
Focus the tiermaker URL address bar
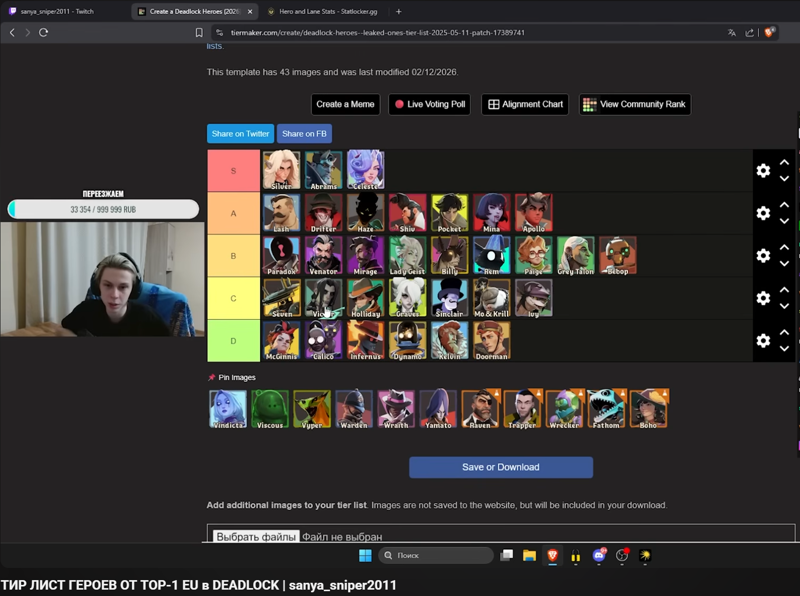(378, 33)
